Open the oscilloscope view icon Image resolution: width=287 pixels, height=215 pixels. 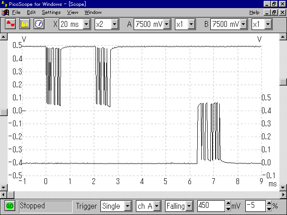(x=10, y=24)
